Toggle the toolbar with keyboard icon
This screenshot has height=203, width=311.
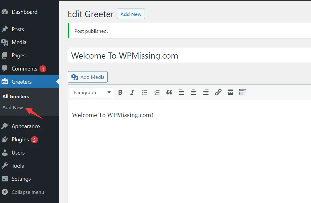[x=243, y=92]
